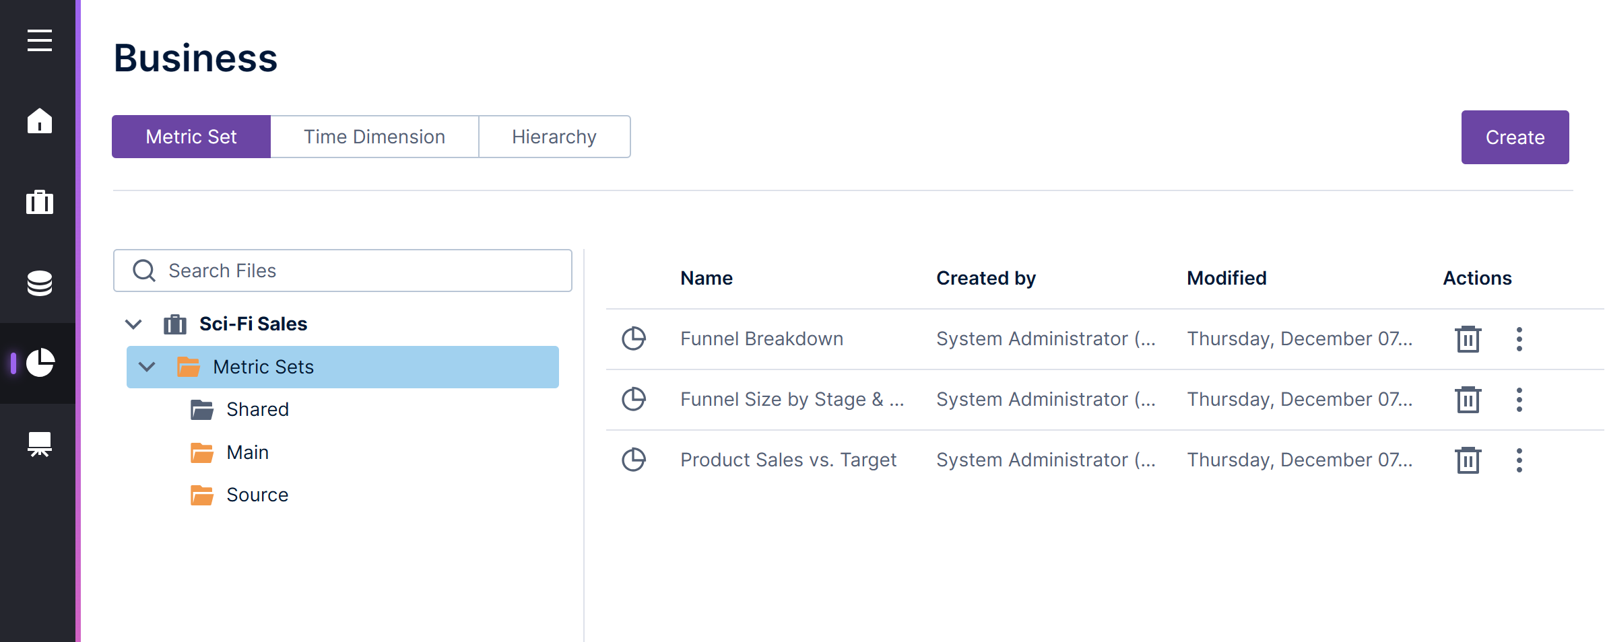Open more options for Funnel Size by Stage
1605x642 pixels.
[x=1519, y=400]
